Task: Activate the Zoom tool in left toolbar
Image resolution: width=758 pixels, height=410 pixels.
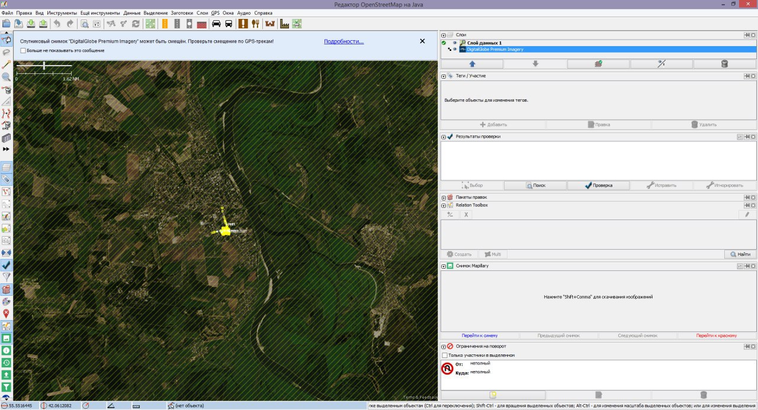Action: click(x=7, y=77)
